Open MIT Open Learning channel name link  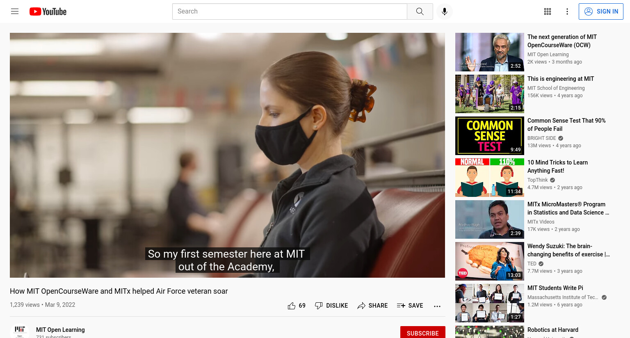click(60, 330)
